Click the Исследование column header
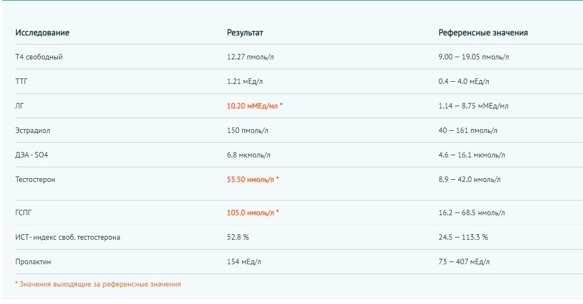Viewport: 583px width, 304px height. click(43, 33)
